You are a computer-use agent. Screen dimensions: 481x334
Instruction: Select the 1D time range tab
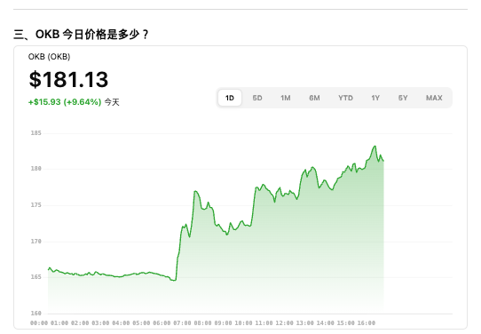(230, 98)
